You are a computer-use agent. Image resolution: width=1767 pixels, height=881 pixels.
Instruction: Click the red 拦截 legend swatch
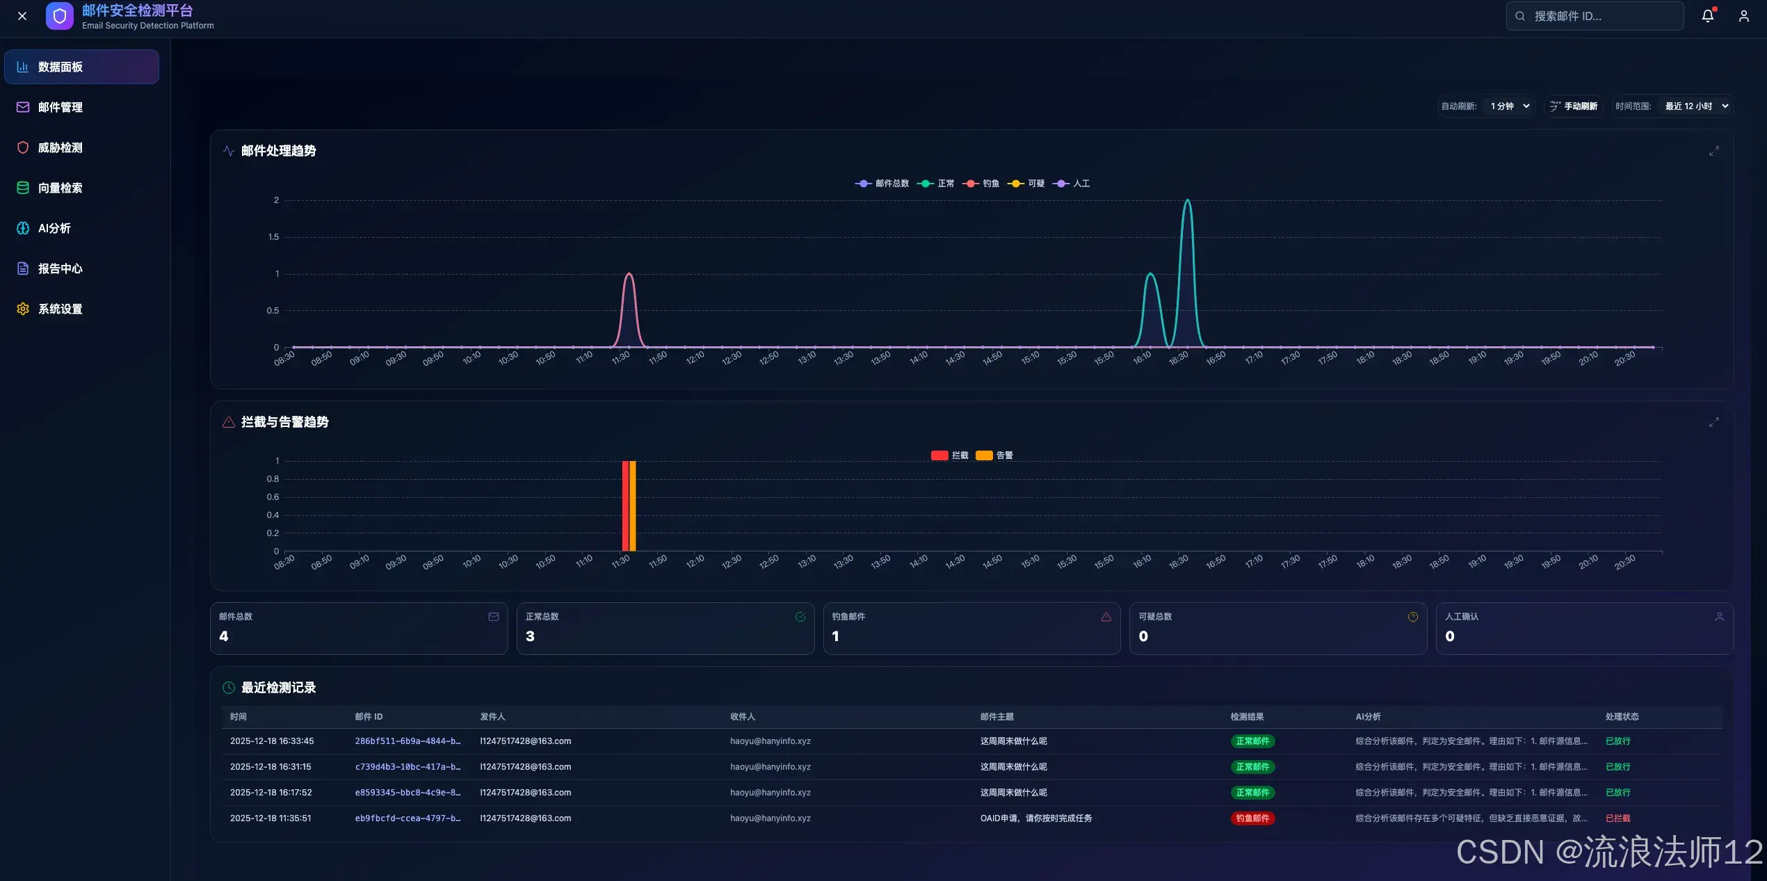[x=939, y=455]
